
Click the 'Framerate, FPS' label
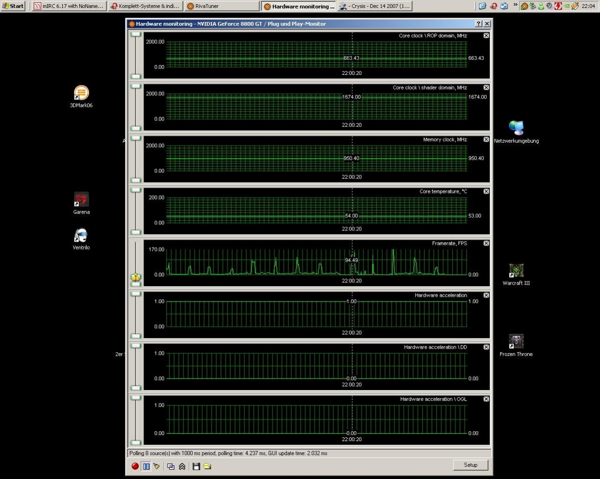coord(449,243)
